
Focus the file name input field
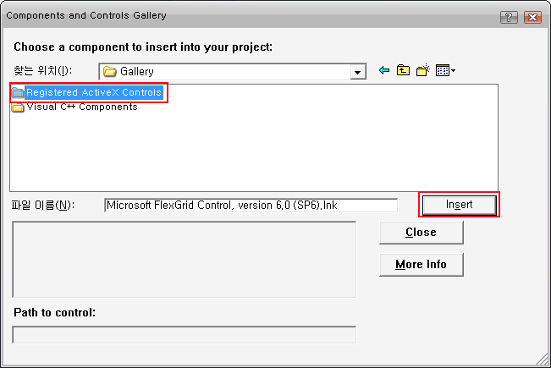click(251, 205)
